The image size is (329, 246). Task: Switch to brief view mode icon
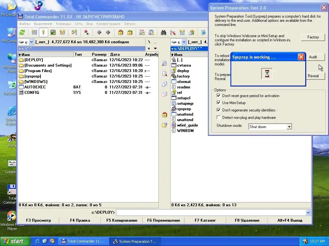(34, 32)
